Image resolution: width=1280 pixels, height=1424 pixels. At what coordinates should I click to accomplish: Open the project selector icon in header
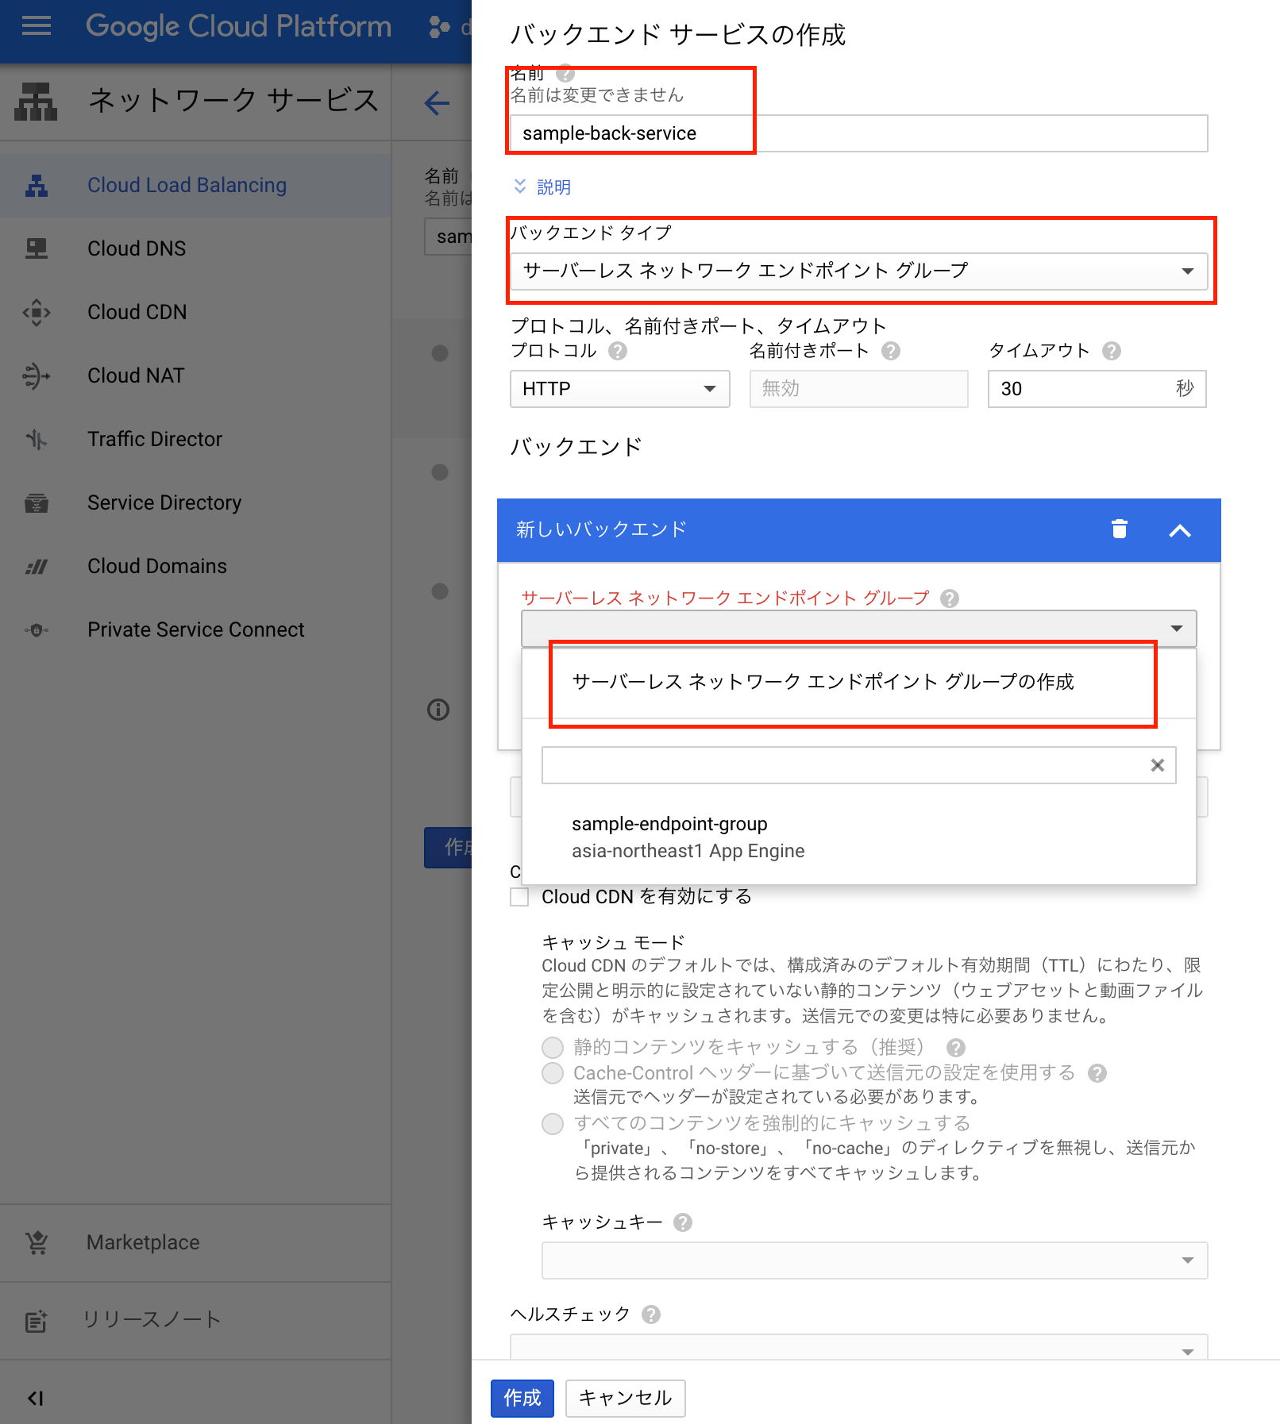tap(439, 27)
